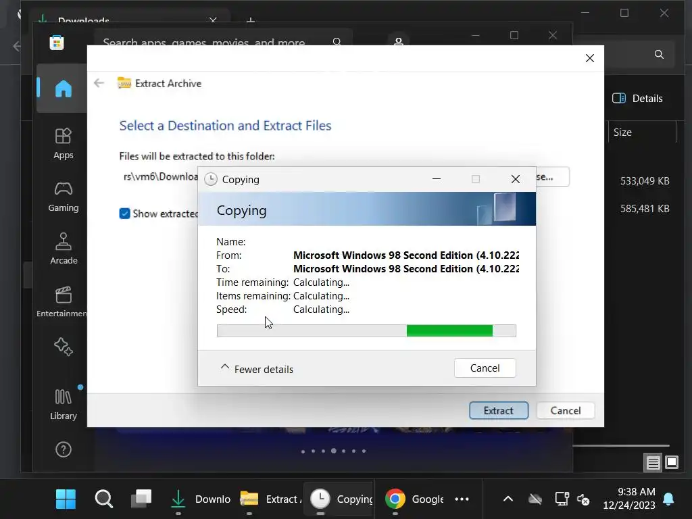Click the Extract Archive zip folder icon

coord(124,83)
